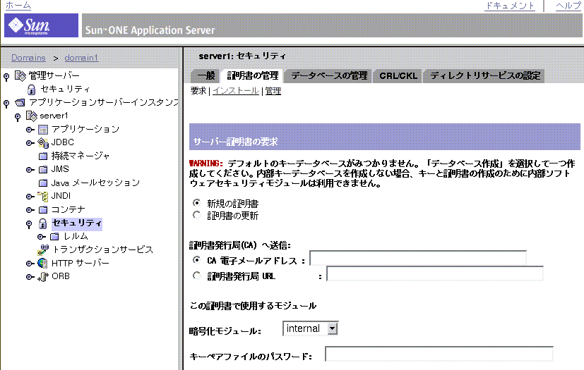This screenshot has width=584, height=370.
Task: Click the Domains breadcrumb link
Action: tap(28, 58)
